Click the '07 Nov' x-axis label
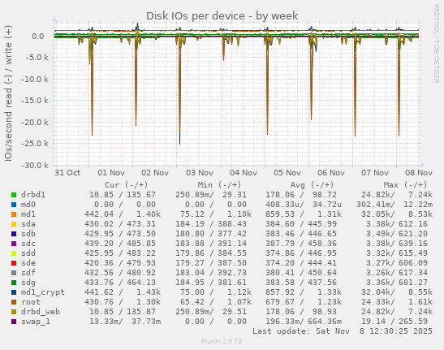444x350 pixels. 375,173
